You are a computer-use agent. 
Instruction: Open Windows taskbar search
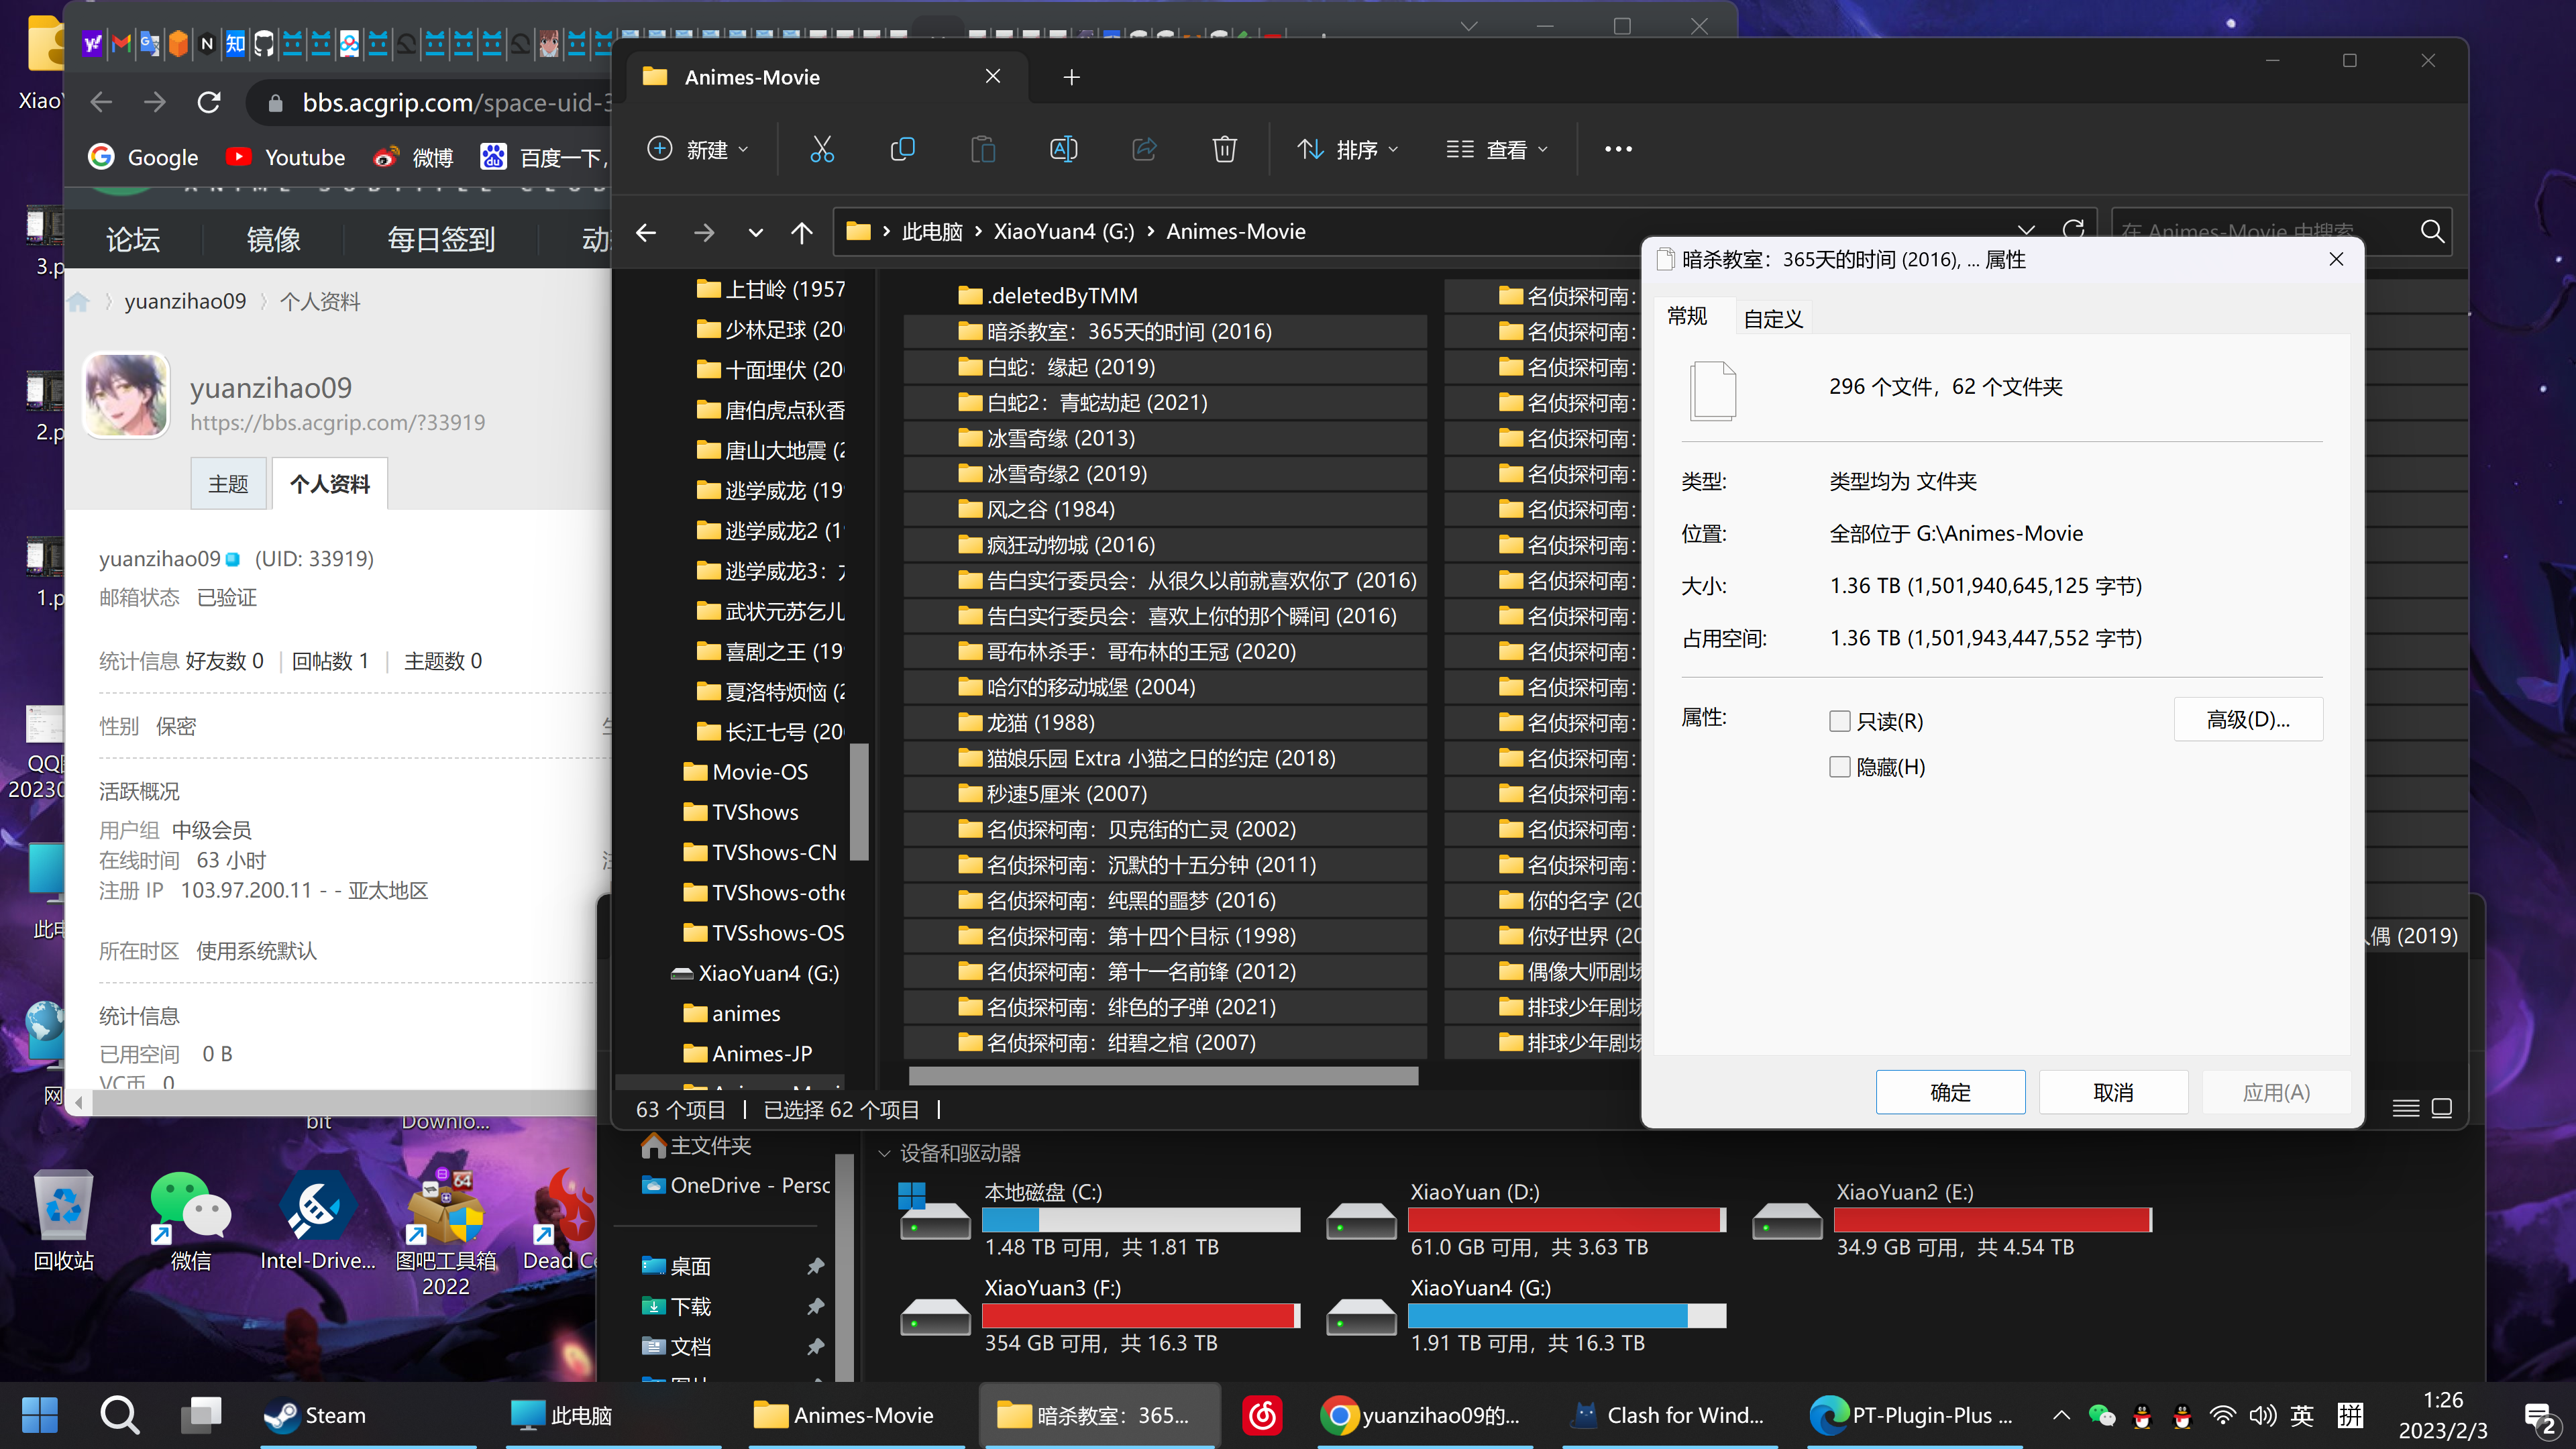click(x=120, y=1415)
